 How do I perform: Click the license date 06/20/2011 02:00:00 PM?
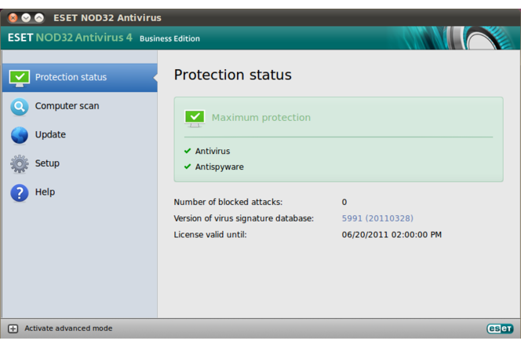[x=392, y=235]
